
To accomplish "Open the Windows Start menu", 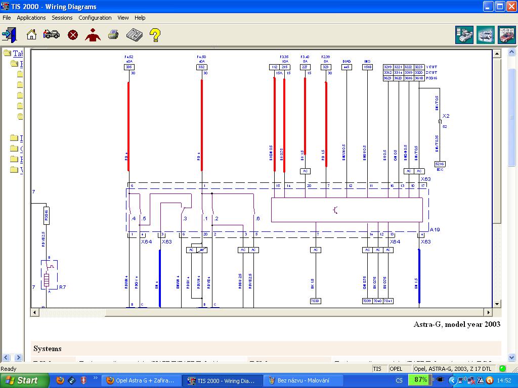I will coord(22,380).
